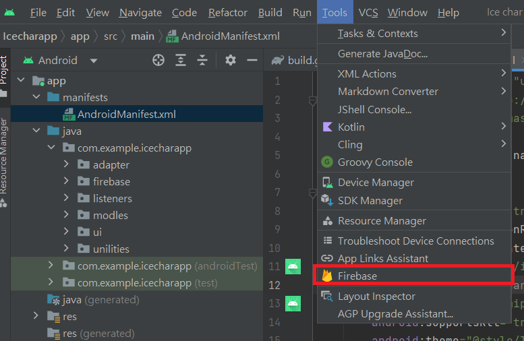Open the XML Actions submenu
The height and width of the screenshot is (341, 524).
[x=413, y=74]
